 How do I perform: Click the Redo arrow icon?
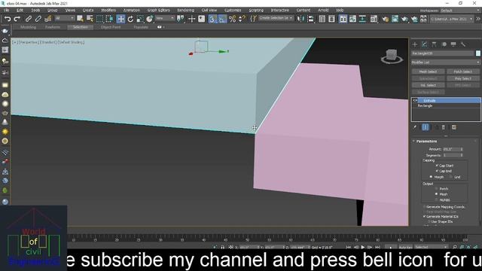[17, 19]
